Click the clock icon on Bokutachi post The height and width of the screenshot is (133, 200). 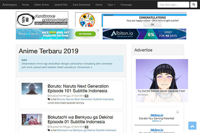[49, 127]
